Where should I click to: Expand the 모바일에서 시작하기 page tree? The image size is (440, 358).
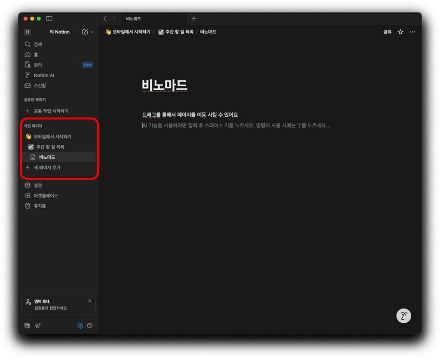tap(28, 136)
